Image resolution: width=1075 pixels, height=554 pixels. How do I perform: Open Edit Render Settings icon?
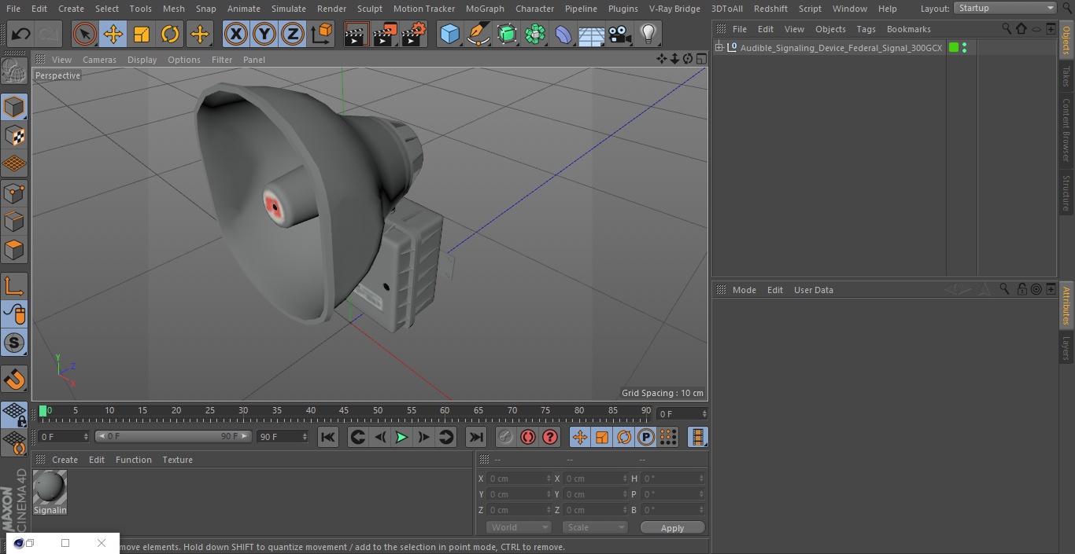(x=414, y=35)
